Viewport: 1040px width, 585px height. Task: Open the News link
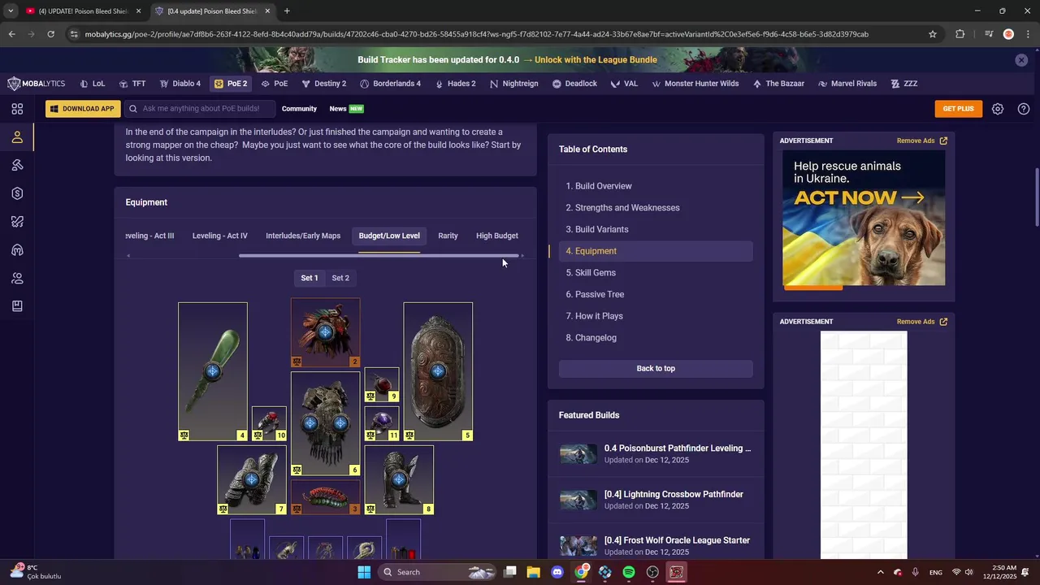point(338,109)
